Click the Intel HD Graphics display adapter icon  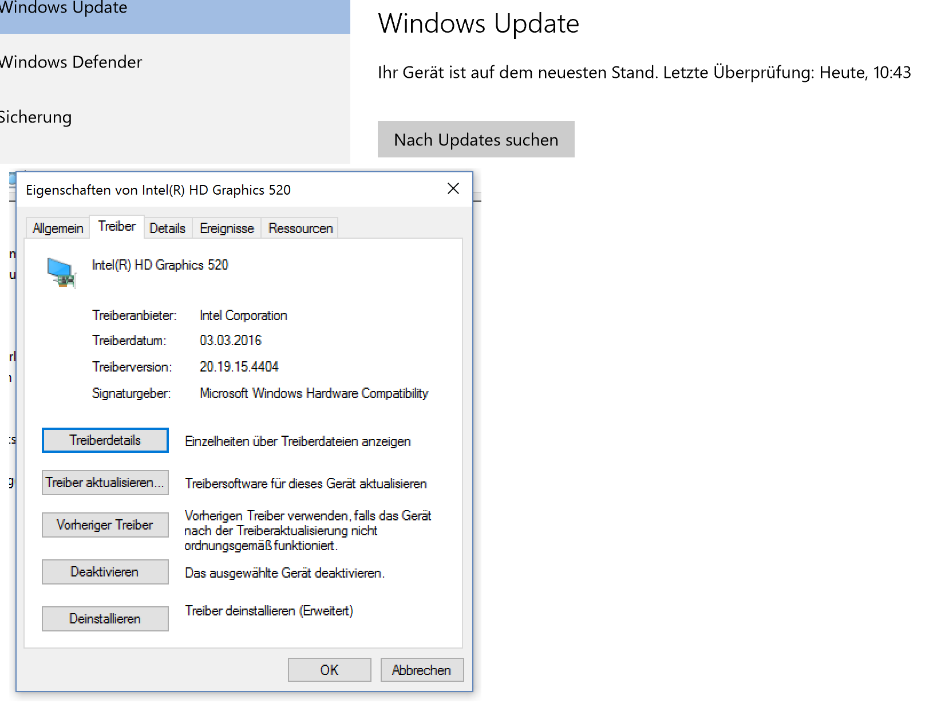tap(61, 273)
